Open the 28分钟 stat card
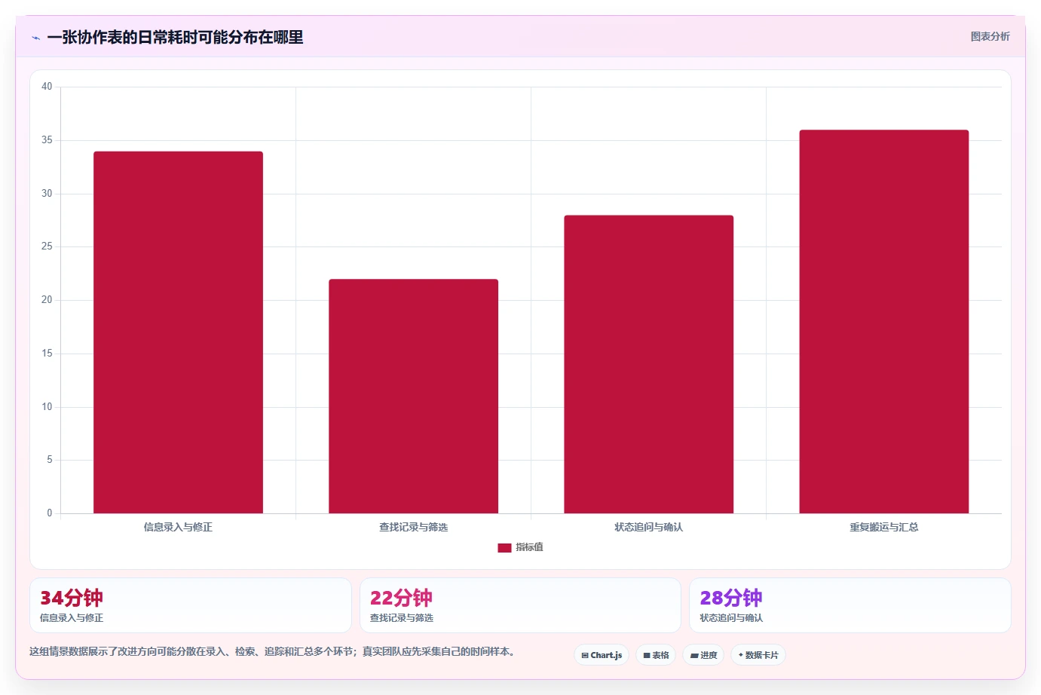Viewport: 1041px width, 695px height. click(850, 605)
